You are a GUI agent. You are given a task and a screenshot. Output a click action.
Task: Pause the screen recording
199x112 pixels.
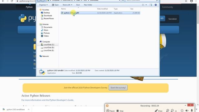tap(110, 111)
